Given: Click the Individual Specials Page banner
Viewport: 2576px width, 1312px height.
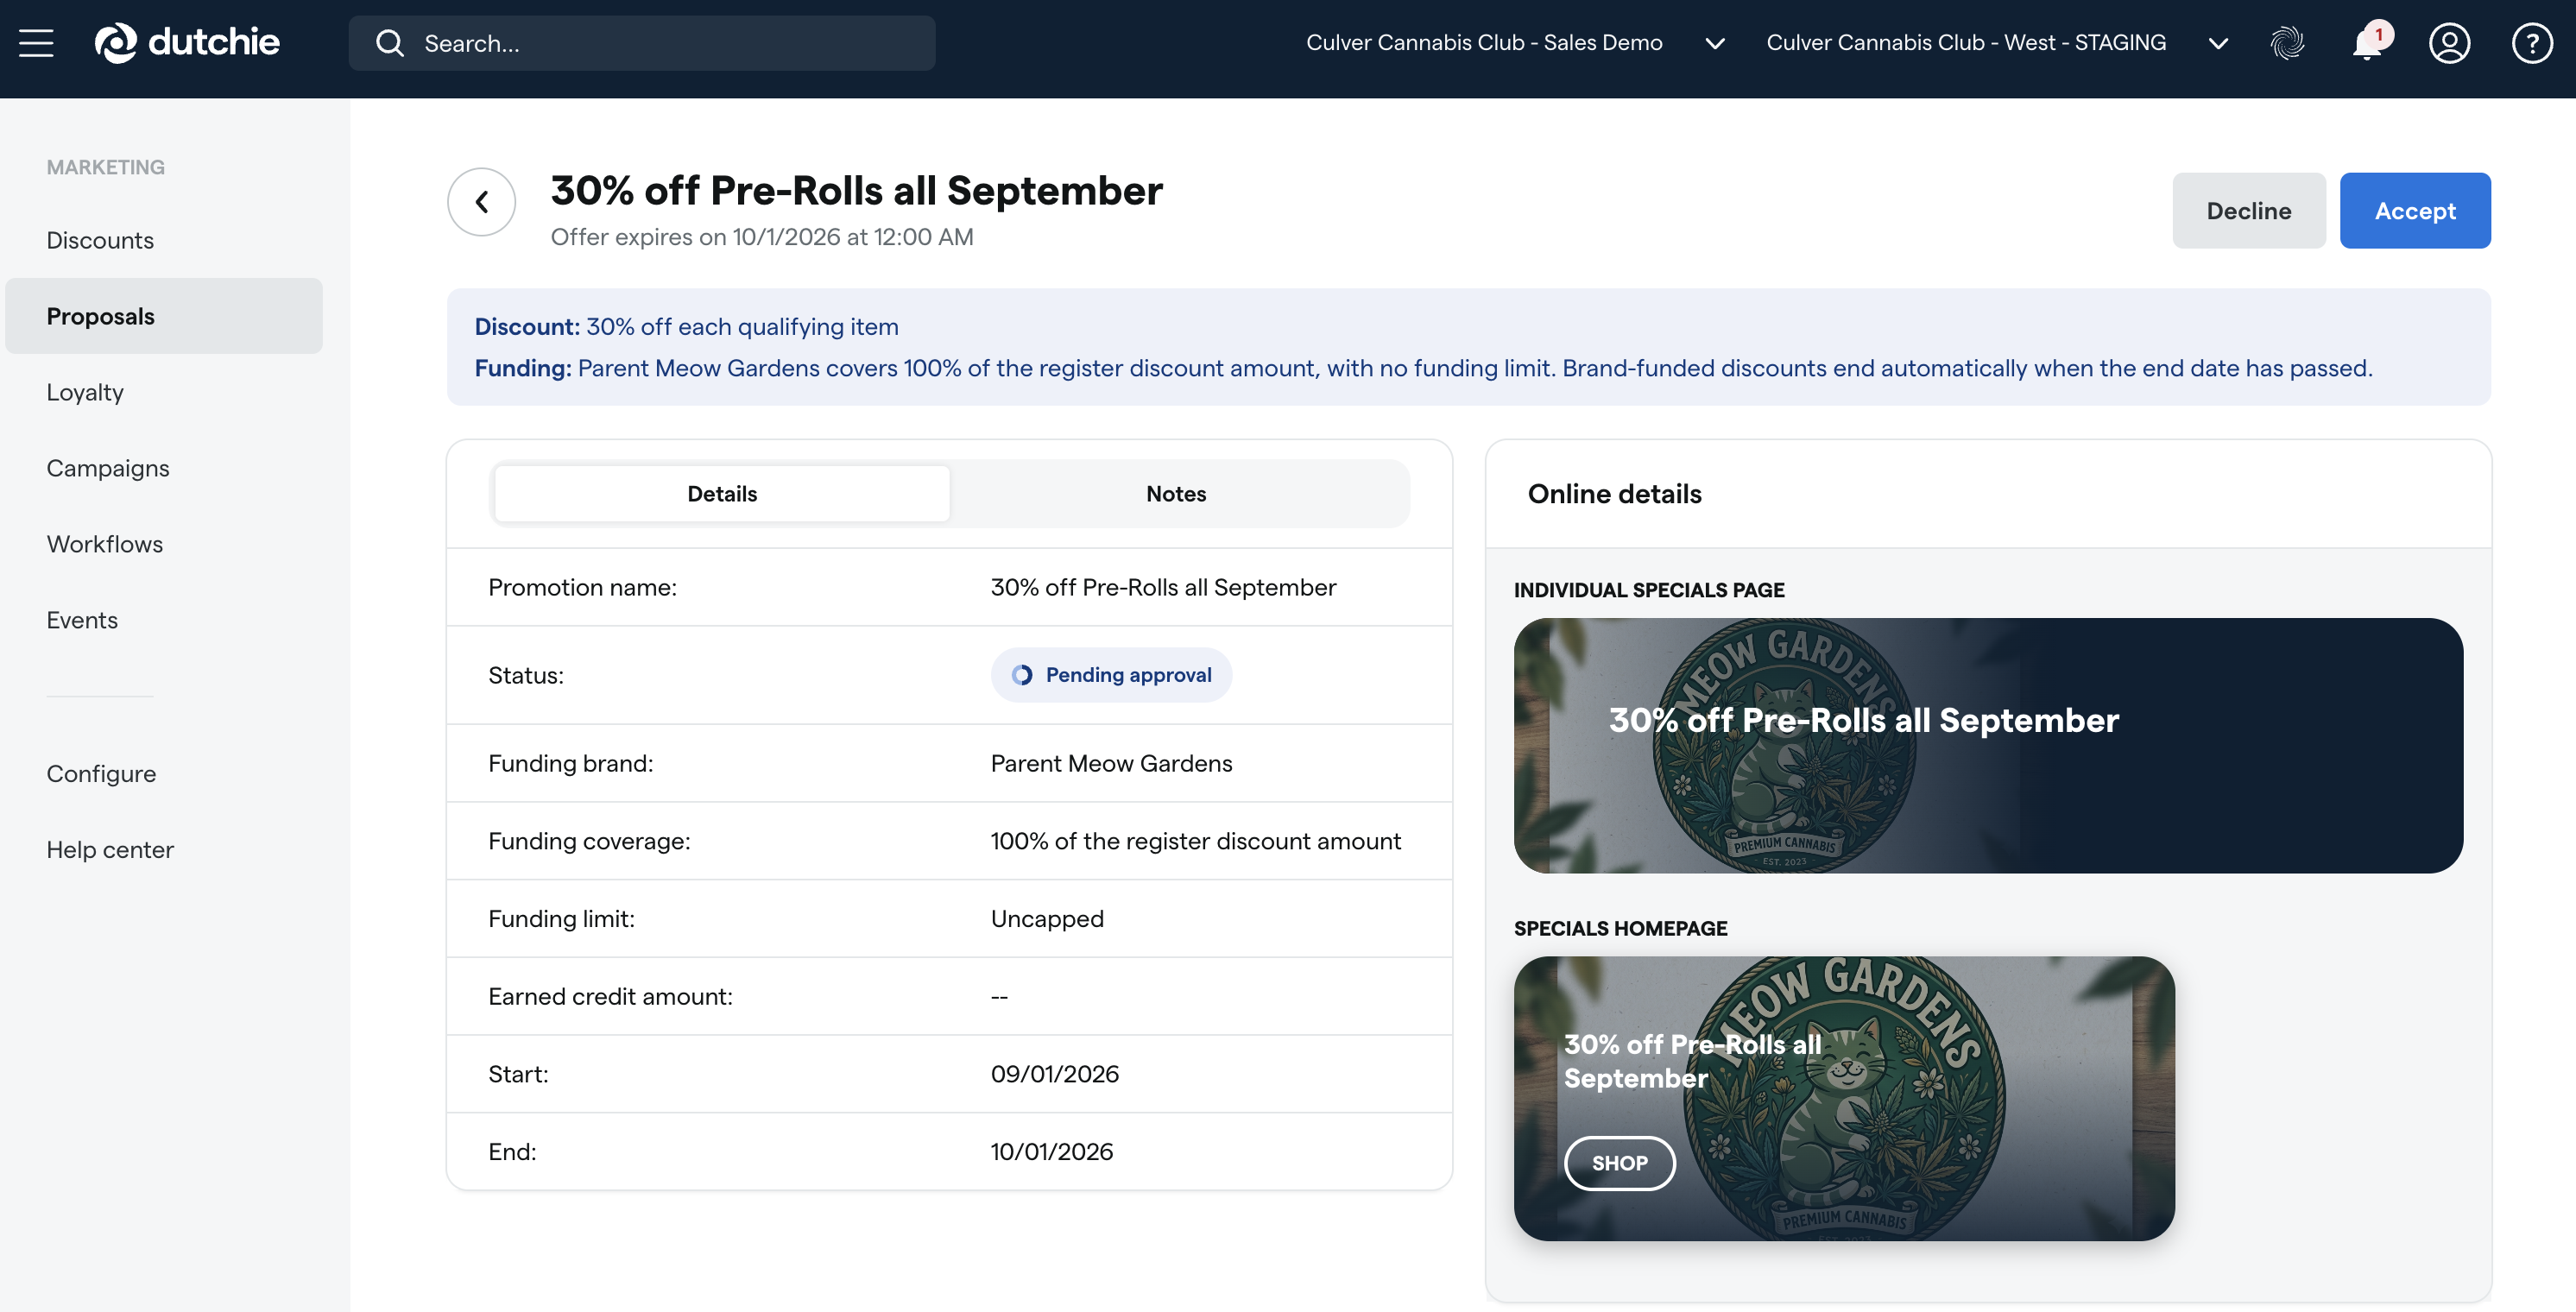Looking at the screenshot, I should click(x=1988, y=746).
